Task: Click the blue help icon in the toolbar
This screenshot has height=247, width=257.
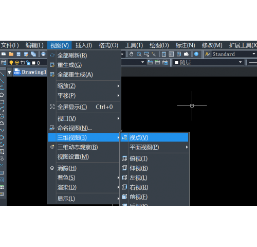Action: pos(196,54)
